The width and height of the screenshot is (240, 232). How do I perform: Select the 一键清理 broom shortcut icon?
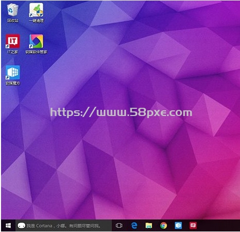pos(36,10)
